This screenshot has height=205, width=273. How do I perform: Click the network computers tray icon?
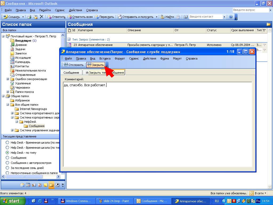click(239, 201)
